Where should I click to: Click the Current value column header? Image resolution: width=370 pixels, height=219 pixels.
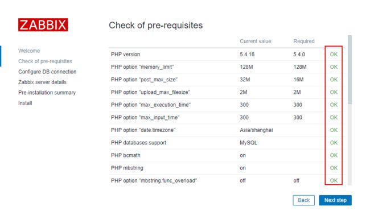[256, 42]
